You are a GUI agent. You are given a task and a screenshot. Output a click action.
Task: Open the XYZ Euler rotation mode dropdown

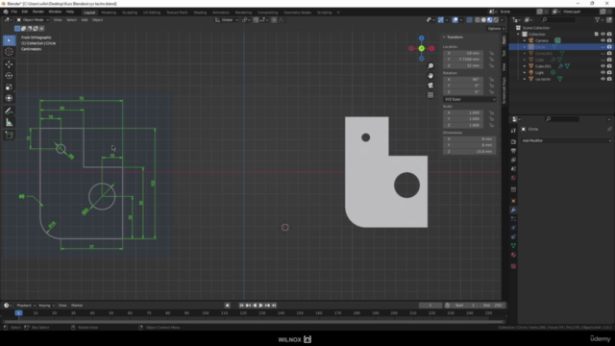coord(470,100)
